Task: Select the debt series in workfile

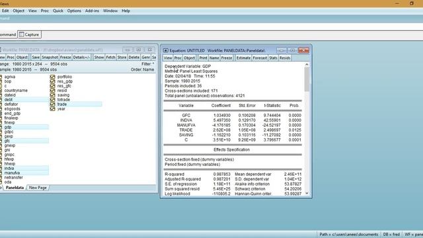Action: [9, 100]
